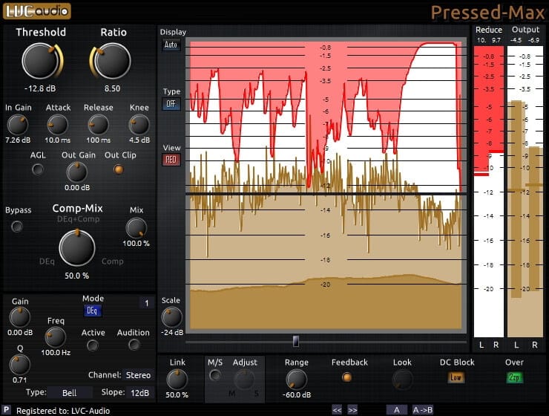Click the Attack knob
Screen dimensions: 549x416
57,125
